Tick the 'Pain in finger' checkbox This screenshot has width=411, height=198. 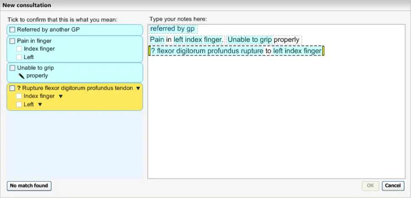click(x=12, y=41)
